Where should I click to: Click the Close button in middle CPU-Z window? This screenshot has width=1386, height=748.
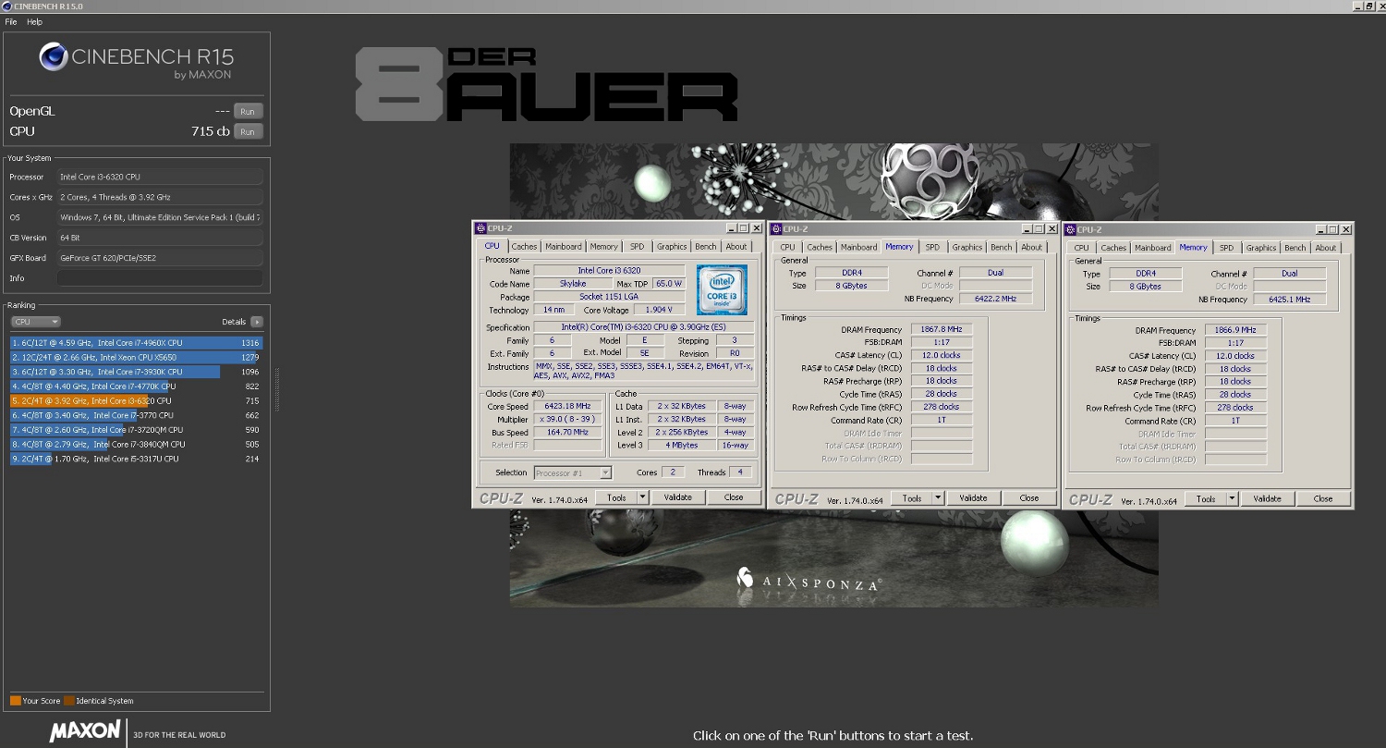(x=1029, y=498)
